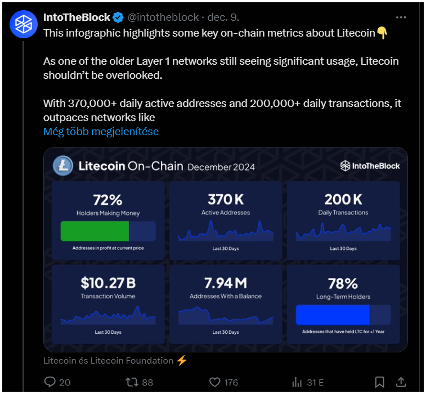Share the tweet using upload icon
426x394 pixels.
coord(401,382)
